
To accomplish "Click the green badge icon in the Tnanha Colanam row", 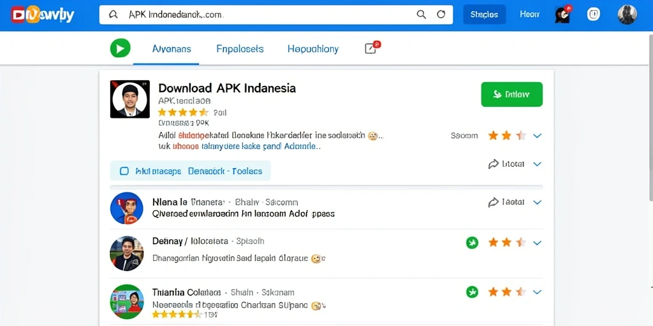I will click(472, 292).
